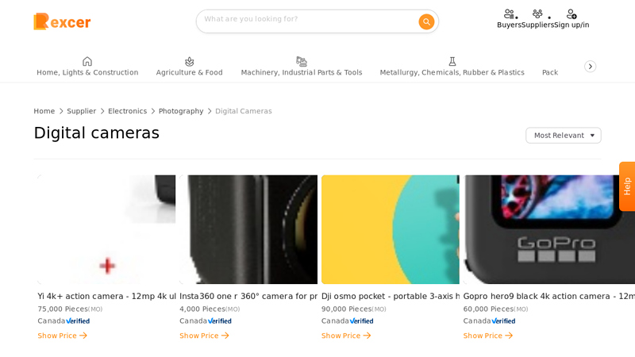Open the Suppliers icon menu
This screenshot has height=357, width=635.
coord(537,14)
